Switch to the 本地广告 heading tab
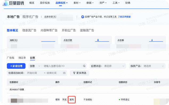The image size is (169, 105). click(13, 17)
